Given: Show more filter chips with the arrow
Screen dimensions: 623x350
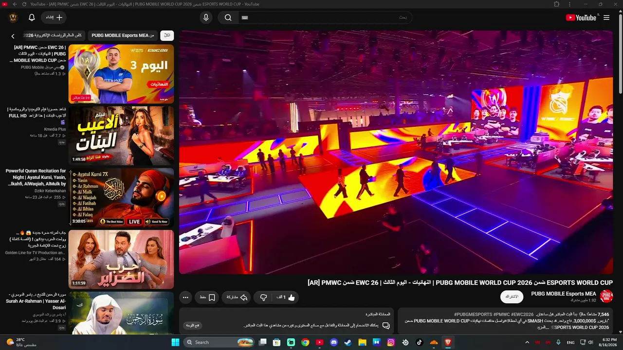Looking at the screenshot, I should click(13, 36).
